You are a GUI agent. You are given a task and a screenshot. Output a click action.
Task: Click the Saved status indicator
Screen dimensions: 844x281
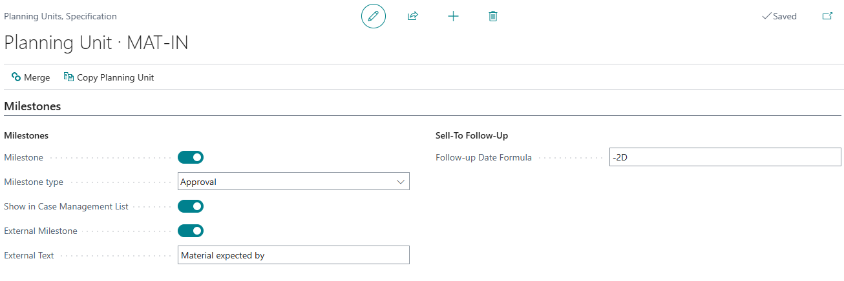tap(779, 16)
